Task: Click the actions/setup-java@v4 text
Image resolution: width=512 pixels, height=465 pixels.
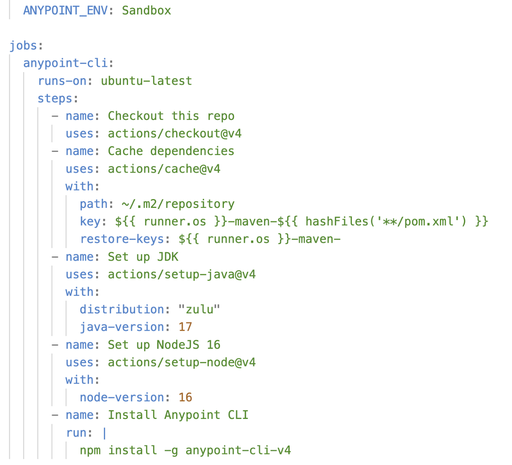Action: pos(182,275)
